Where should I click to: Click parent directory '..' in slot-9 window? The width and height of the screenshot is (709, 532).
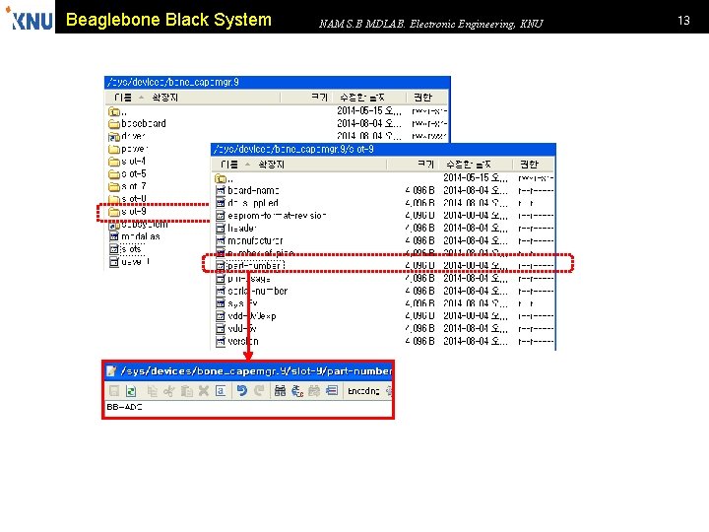[225, 178]
